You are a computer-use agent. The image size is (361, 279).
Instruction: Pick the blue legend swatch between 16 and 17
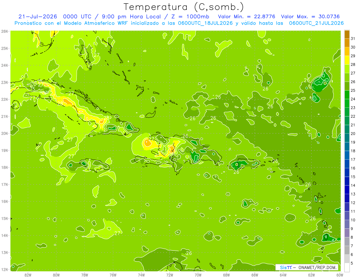pos(347,164)
